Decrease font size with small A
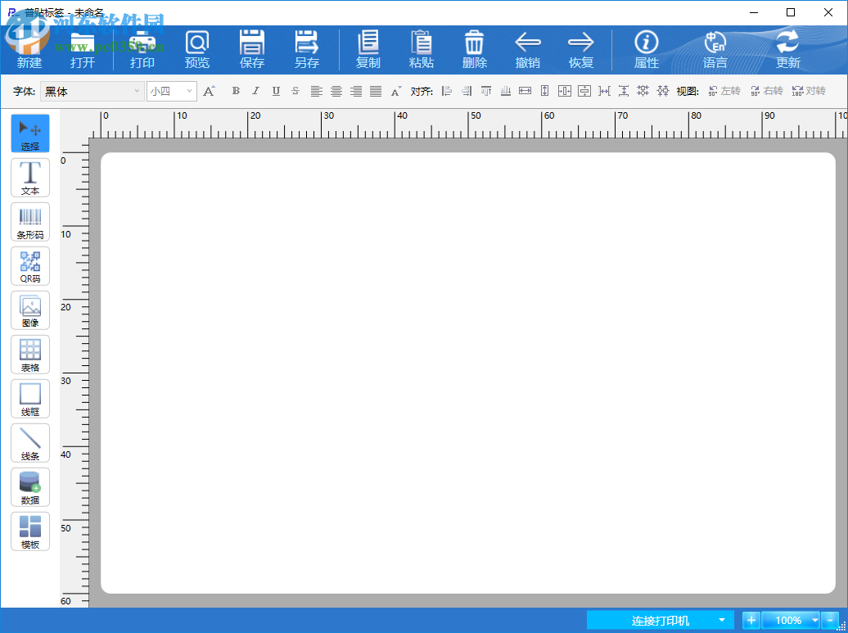The image size is (848, 633). coord(396,91)
